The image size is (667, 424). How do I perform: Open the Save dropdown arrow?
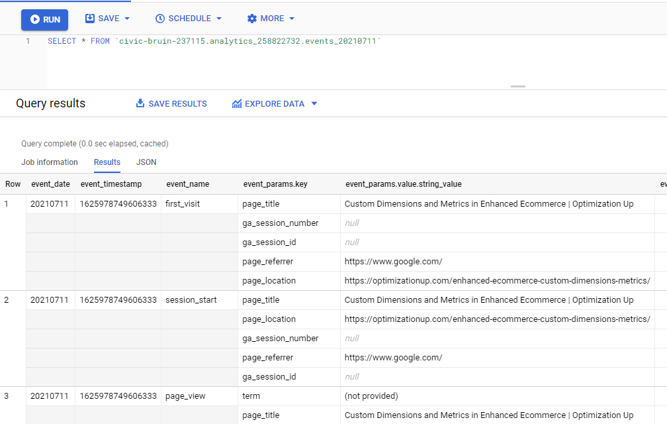tap(127, 19)
